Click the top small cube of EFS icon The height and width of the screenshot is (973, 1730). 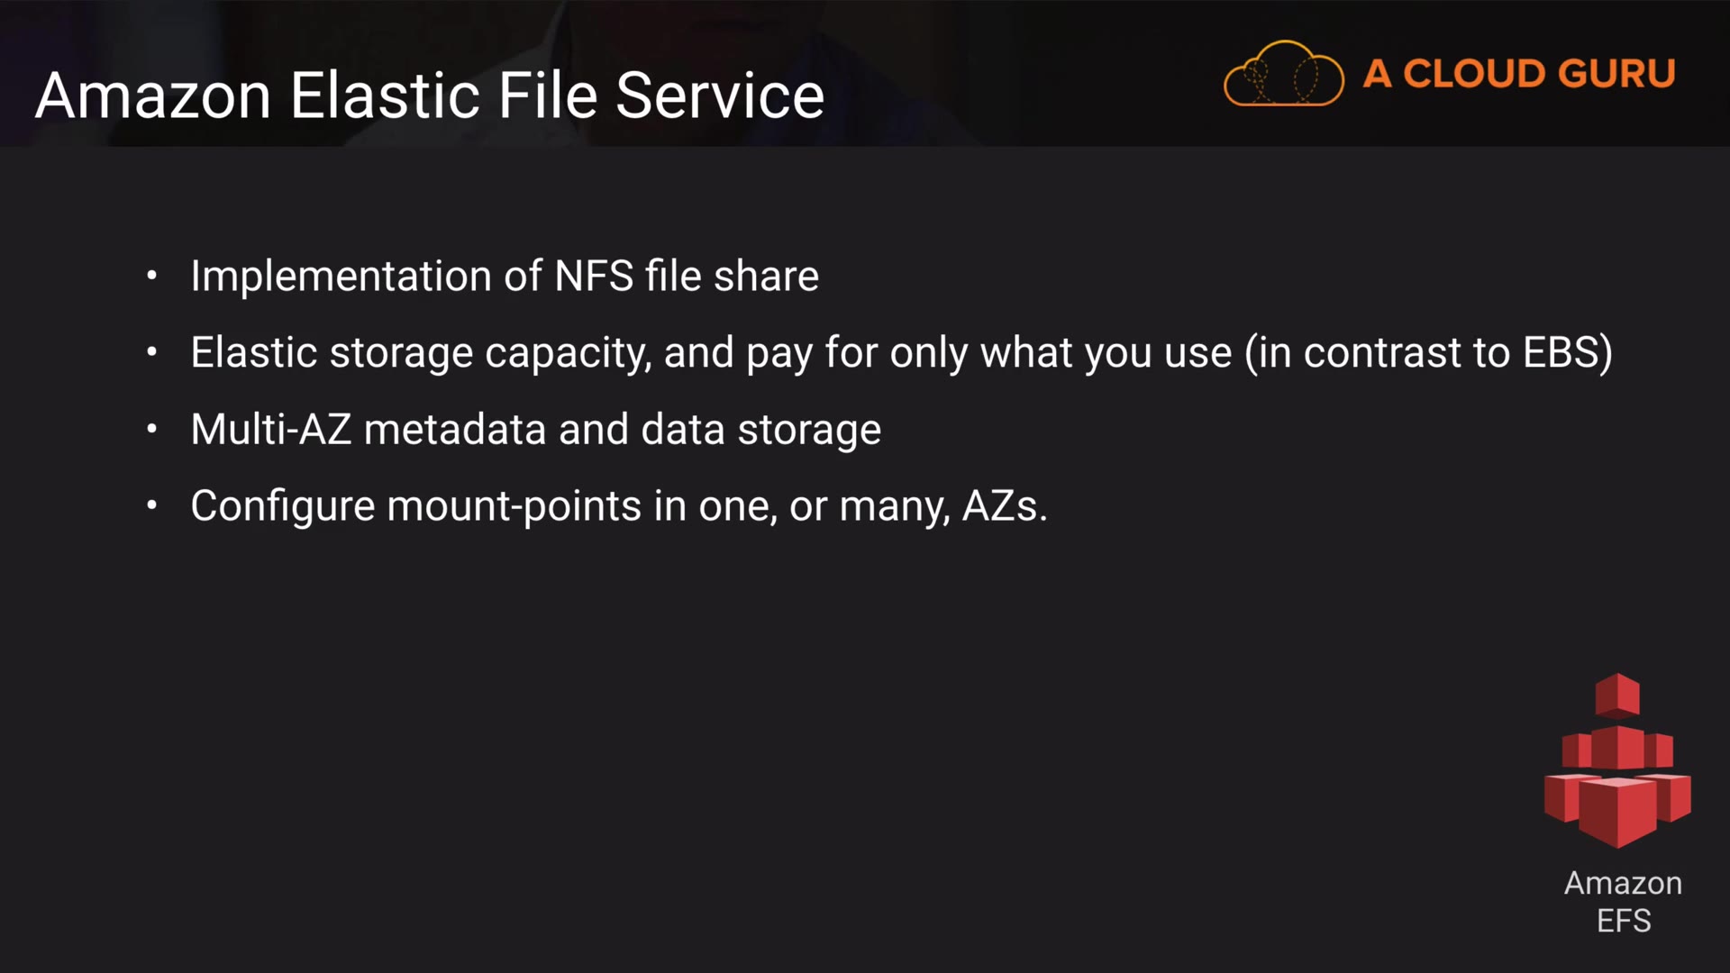[1617, 694]
